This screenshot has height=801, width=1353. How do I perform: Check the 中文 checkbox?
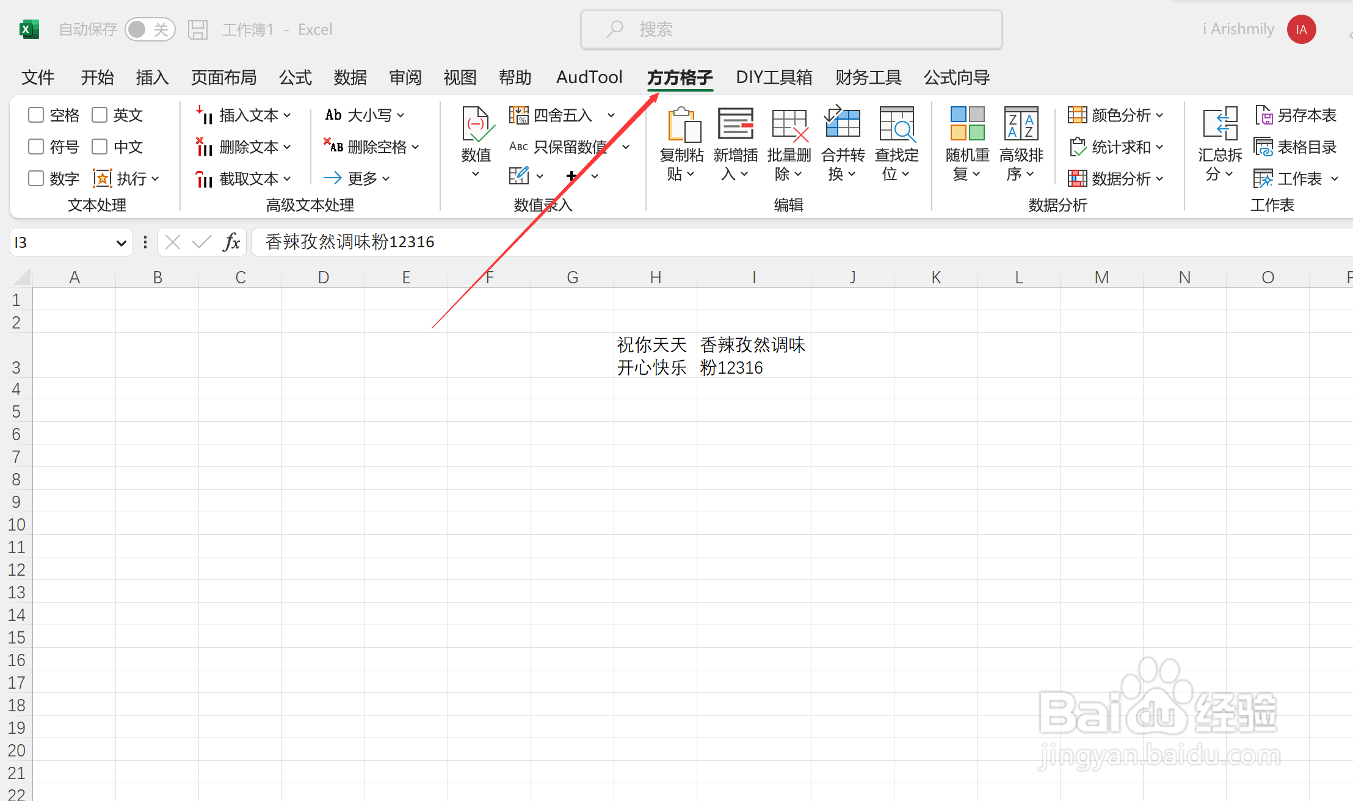[x=100, y=147]
